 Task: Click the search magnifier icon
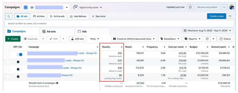(x=8, y=16)
